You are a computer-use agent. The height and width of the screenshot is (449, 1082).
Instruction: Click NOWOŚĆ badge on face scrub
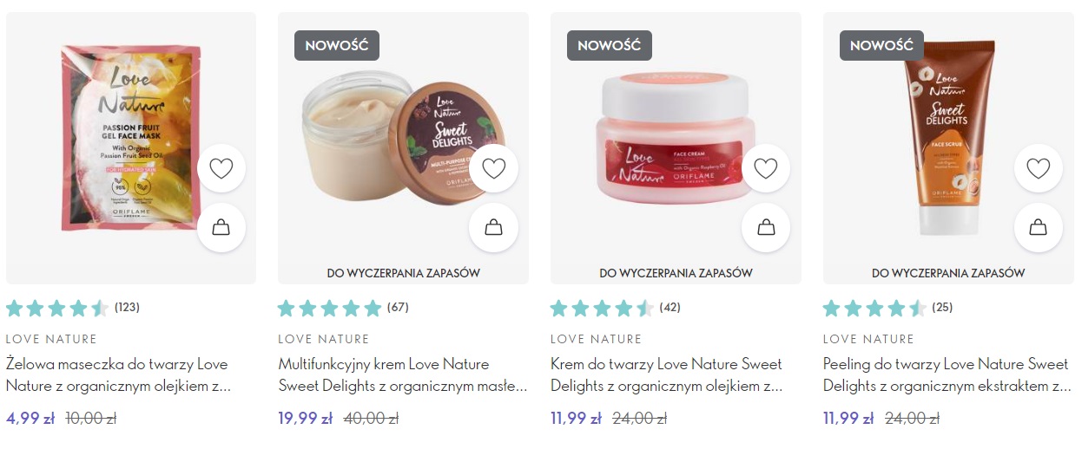pyautogui.click(x=881, y=46)
